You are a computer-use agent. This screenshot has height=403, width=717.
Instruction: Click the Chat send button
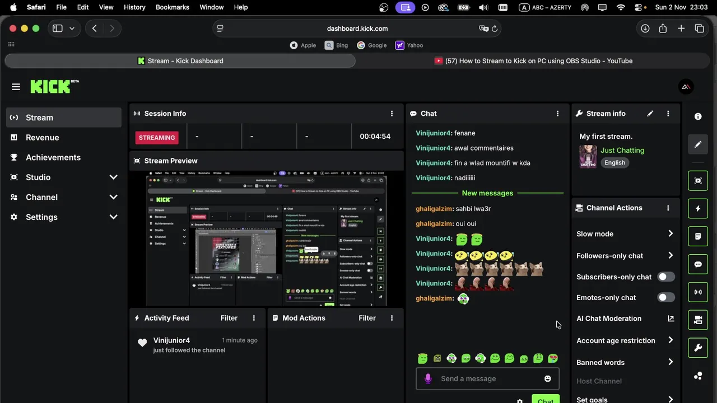[545, 400]
